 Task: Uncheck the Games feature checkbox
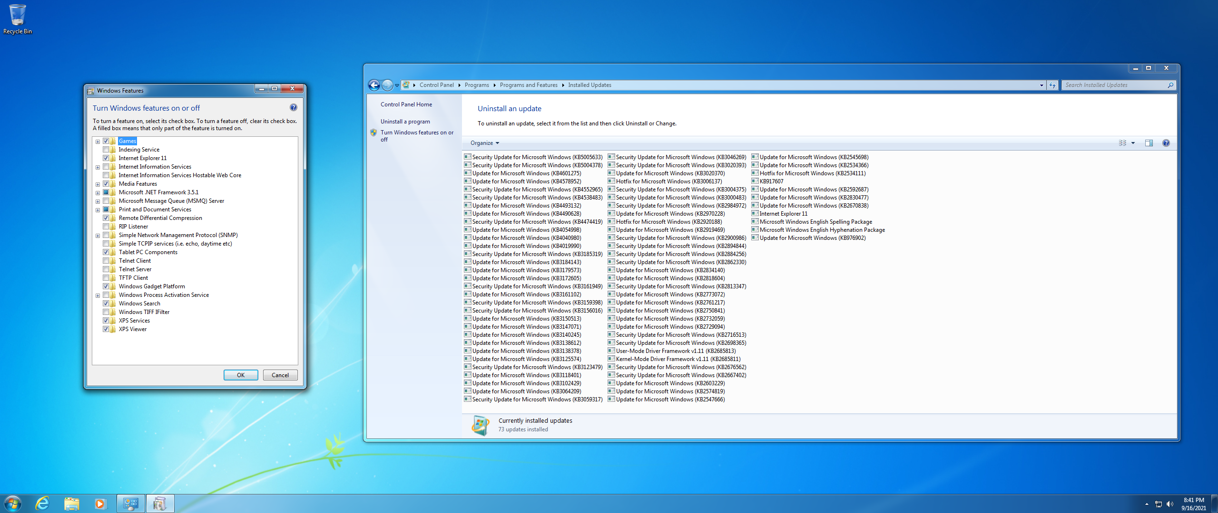106,141
